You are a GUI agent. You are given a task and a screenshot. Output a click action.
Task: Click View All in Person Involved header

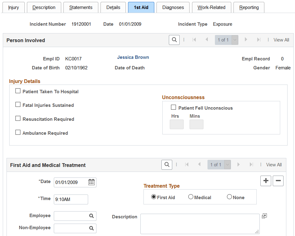(x=281, y=40)
